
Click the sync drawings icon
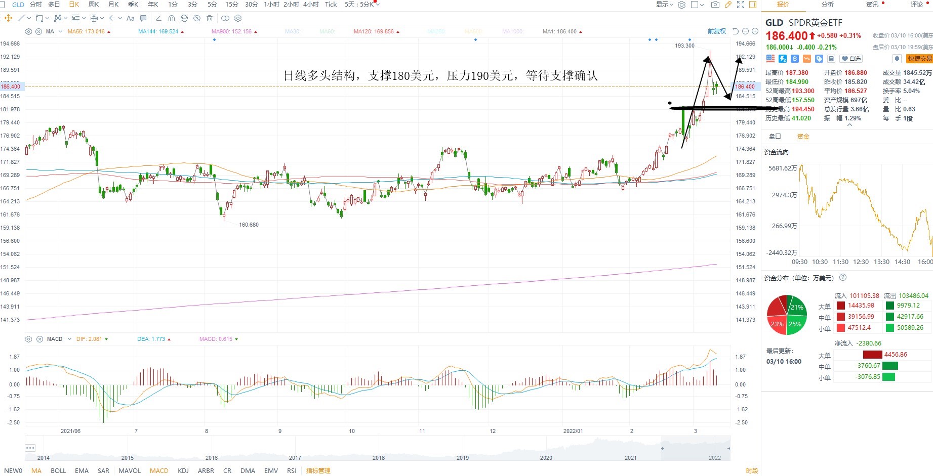coord(184,18)
